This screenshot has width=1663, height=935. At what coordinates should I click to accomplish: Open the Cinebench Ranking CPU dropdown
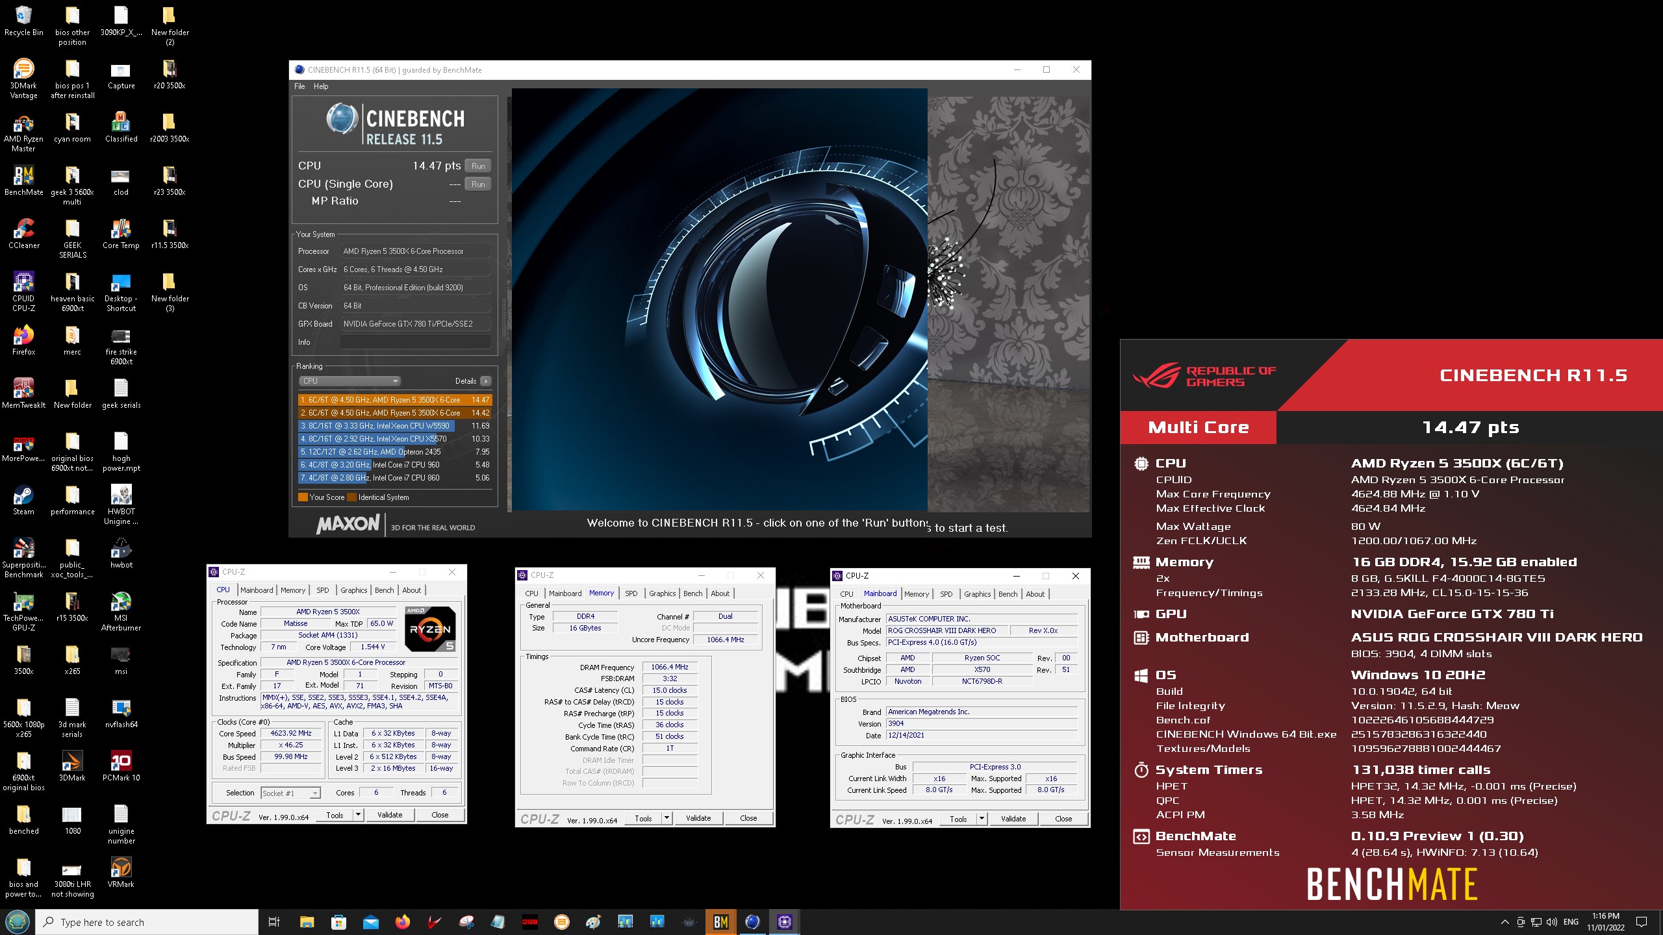[349, 381]
